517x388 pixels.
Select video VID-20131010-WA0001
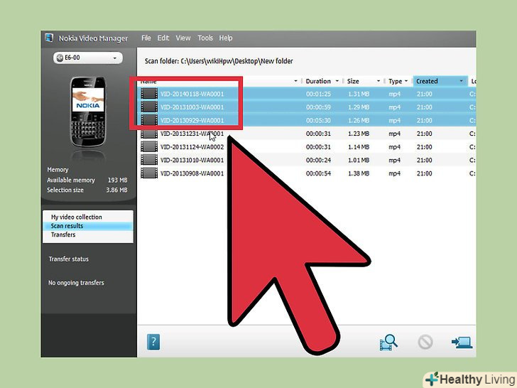tap(192, 160)
